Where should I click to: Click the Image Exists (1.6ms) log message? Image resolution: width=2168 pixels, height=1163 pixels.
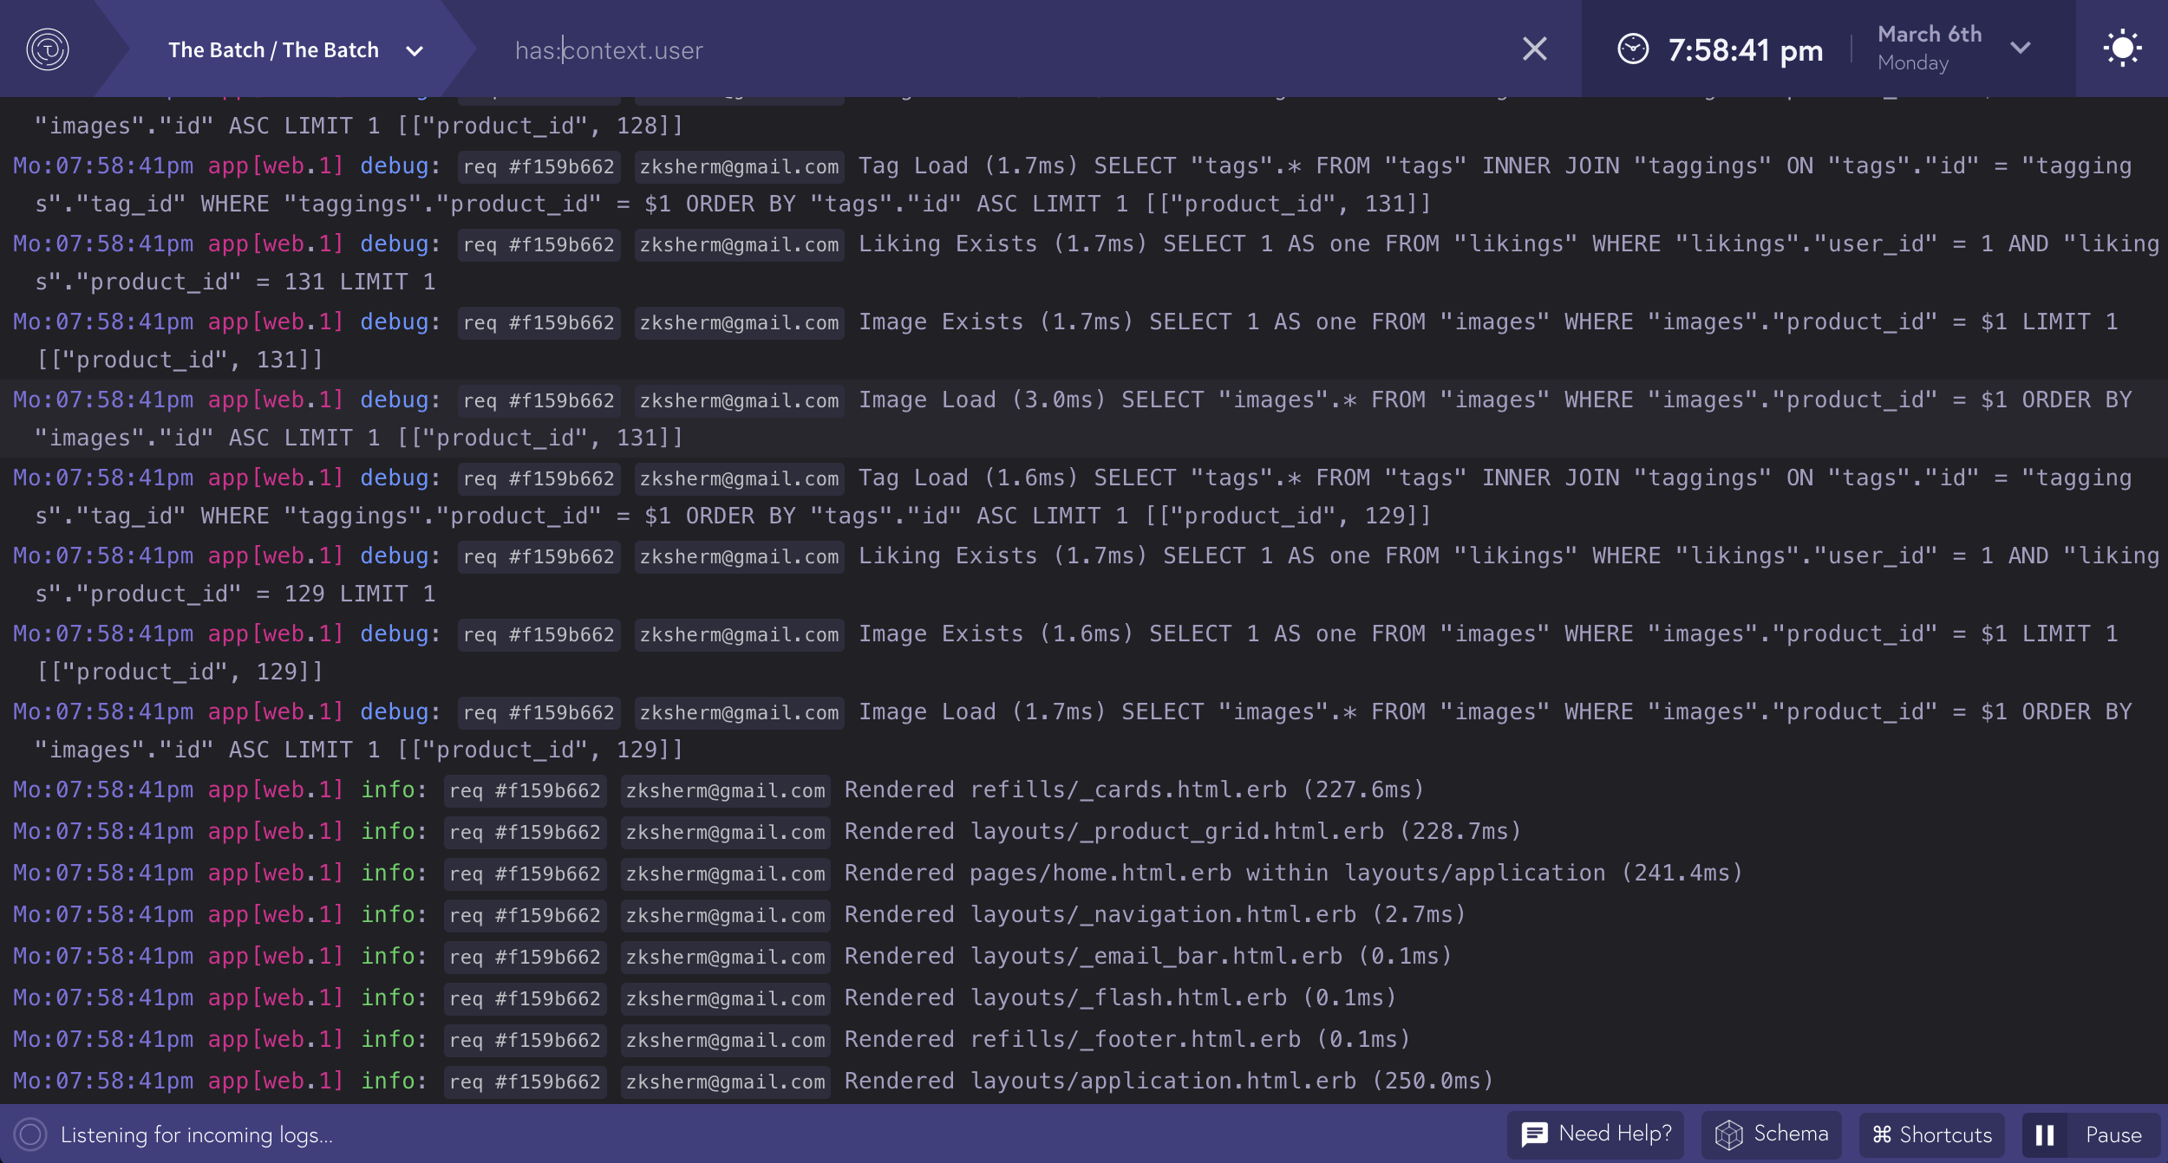pos(1084,653)
